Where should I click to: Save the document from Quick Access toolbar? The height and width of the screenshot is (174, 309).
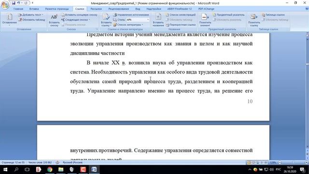[14, 3]
